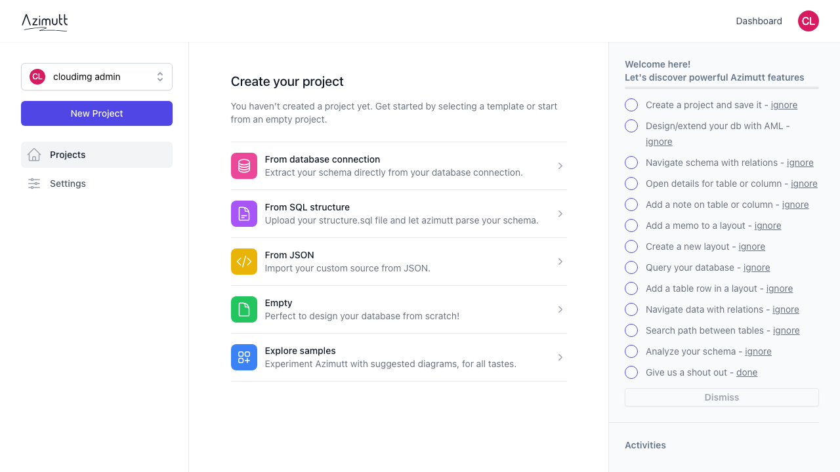Go to Projects in the sidebar
Viewport: 840px width, 472px height.
96,155
